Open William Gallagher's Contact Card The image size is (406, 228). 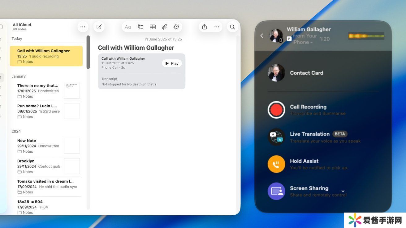pyautogui.click(x=306, y=73)
